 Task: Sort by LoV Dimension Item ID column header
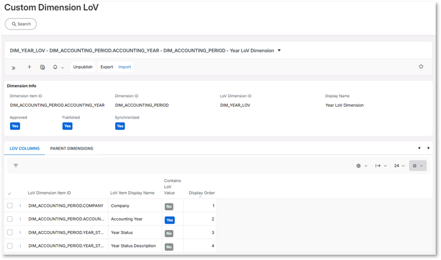click(49, 193)
